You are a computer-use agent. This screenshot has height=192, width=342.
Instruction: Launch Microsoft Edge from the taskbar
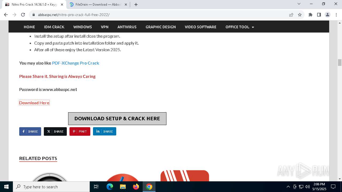[110, 187]
